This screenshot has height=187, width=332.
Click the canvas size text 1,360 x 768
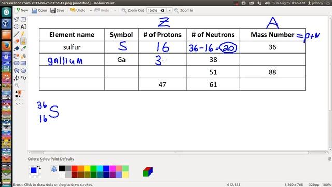(294, 185)
